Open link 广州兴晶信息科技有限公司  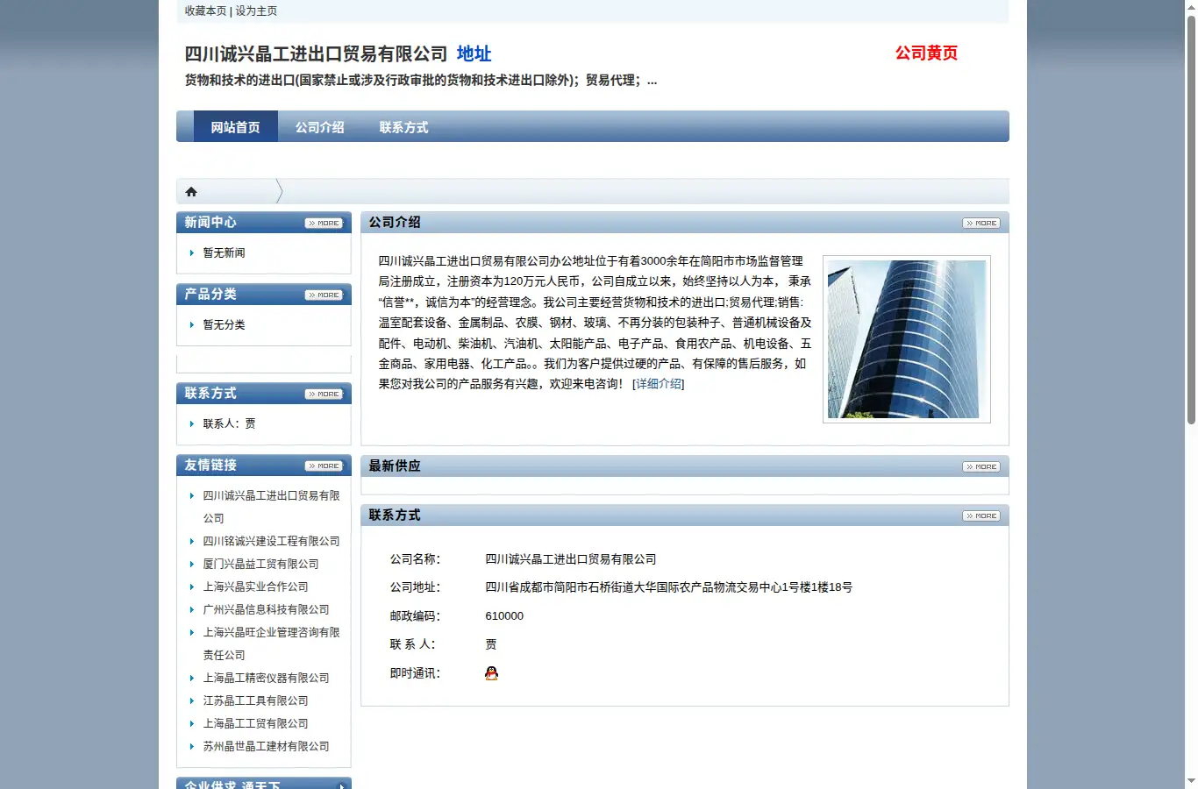pos(266,609)
